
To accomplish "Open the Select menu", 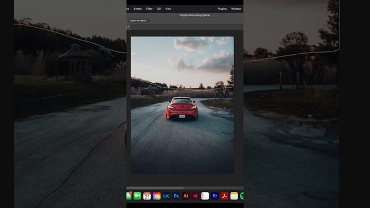I will pyautogui.click(x=138, y=9).
